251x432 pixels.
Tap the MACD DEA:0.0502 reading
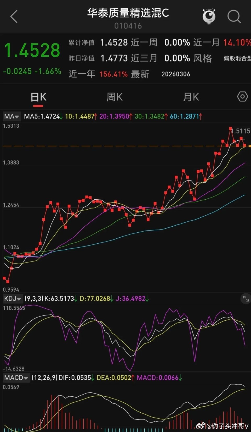pyautogui.click(x=114, y=378)
